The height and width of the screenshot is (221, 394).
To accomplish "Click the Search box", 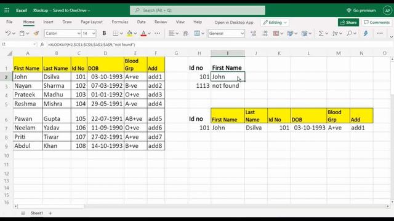I will 198,10.
